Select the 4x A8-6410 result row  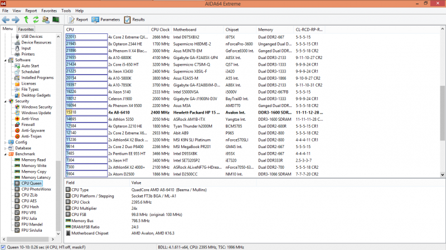[x=195, y=112]
